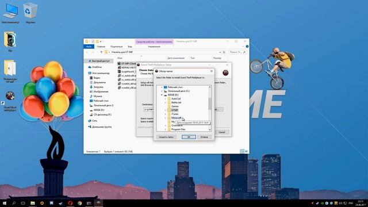Image resolution: width=368 pixels, height=207 pixels.
Task: Click Explorer's refresh button beside address bar
Action: pyautogui.click(x=224, y=52)
